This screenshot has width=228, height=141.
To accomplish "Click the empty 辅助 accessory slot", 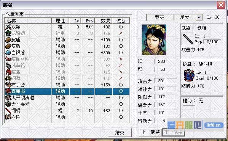I will pos(189,112).
